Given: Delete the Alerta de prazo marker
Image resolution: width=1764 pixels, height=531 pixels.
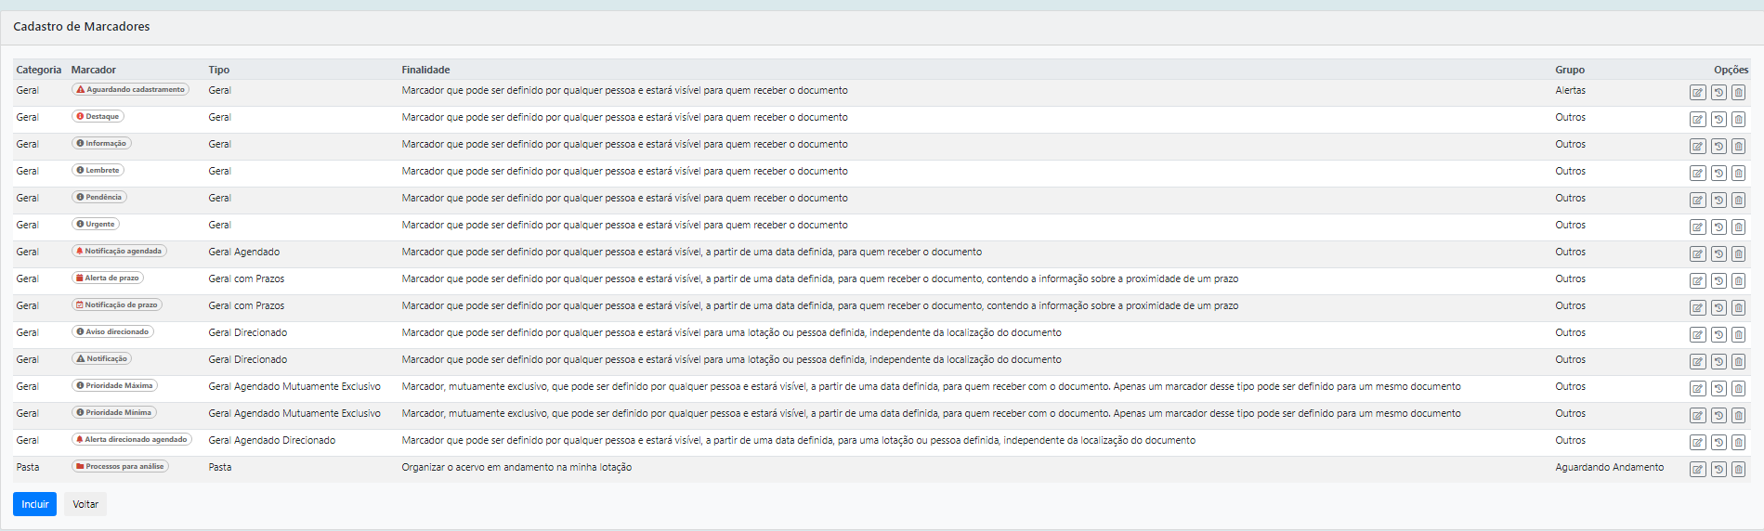Looking at the screenshot, I should 1739,281.
